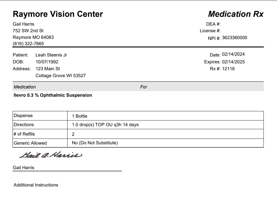This screenshot has height=208, width=277.
Task: Click the DOB value 10/07/1992
Action: (47, 62)
